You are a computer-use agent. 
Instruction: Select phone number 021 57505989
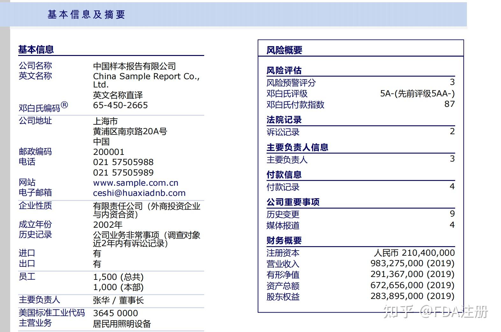click(x=123, y=173)
